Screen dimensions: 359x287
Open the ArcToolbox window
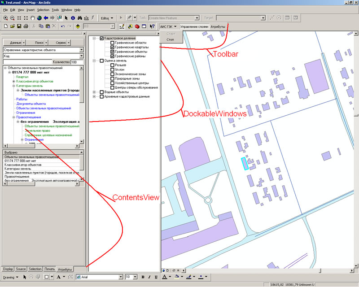tap(137, 26)
